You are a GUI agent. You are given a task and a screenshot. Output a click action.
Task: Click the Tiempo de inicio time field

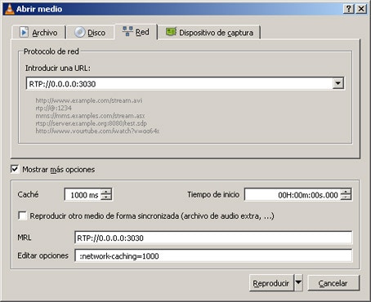(x=293, y=195)
